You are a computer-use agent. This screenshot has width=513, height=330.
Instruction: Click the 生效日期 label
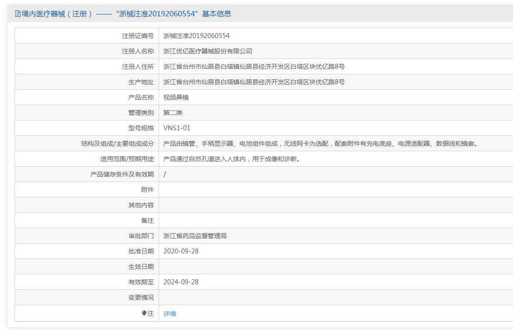[x=141, y=266]
